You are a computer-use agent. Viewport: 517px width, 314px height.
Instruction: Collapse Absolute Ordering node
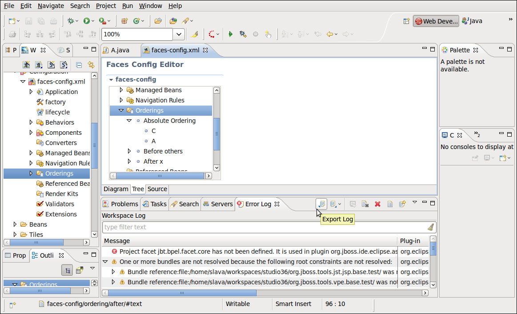click(x=129, y=121)
